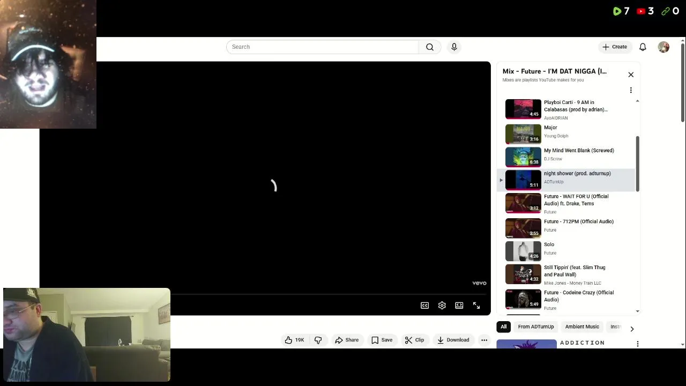Play Future Codeine Crazy Official Audio

pos(566,299)
